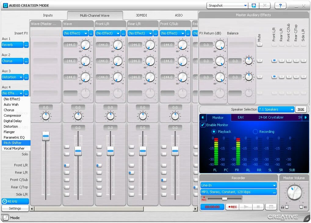Choose Pitch Shifter from the effect list

pyautogui.click(x=16, y=143)
